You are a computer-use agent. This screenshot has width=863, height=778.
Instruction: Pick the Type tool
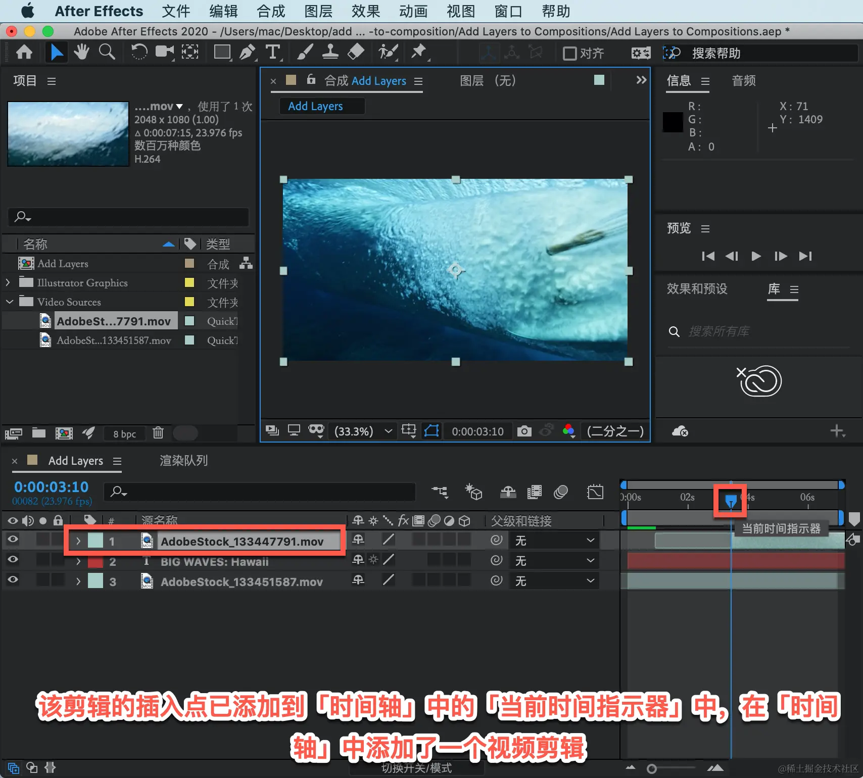pyautogui.click(x=273, y=52)
